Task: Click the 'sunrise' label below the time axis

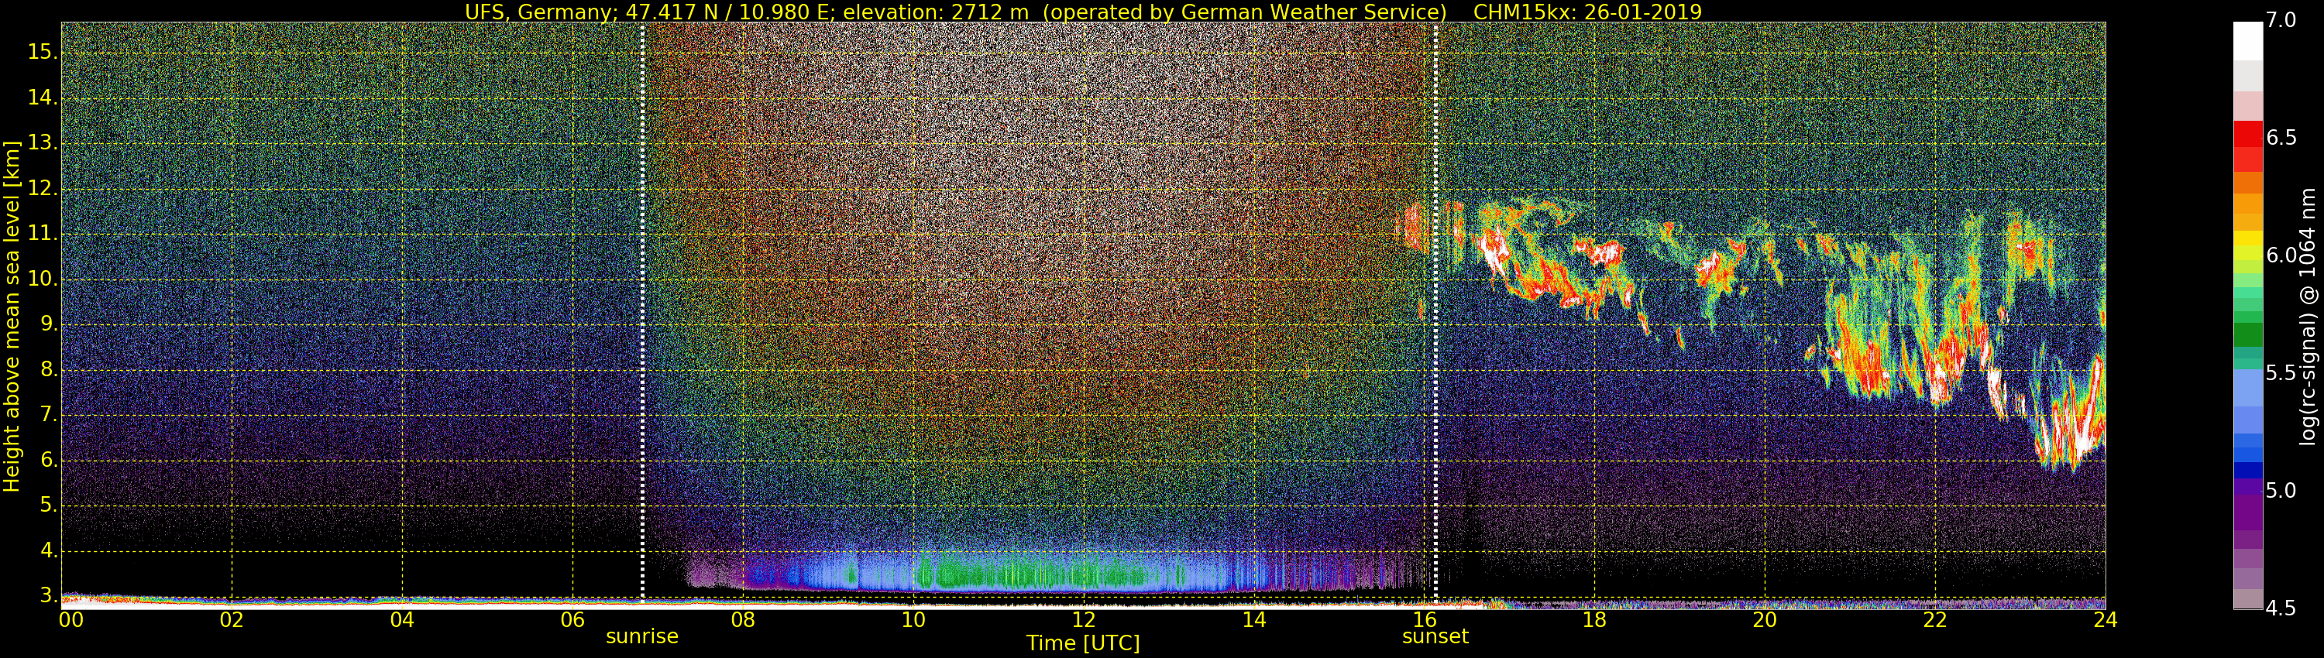Action: tap(641, 636)
